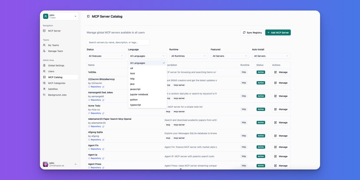Manage the Agent Fin server
The width and height of the screenshot is (360, 180).
[x=280, y=147]
